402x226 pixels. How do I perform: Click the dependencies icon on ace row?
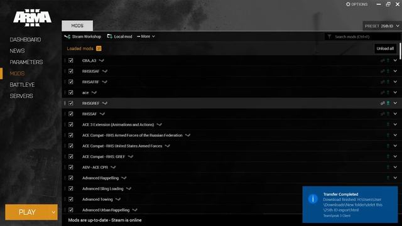(x=383, y=92)
